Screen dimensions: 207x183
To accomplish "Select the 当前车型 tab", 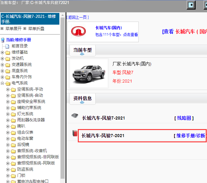I will (x=82, y=51).
